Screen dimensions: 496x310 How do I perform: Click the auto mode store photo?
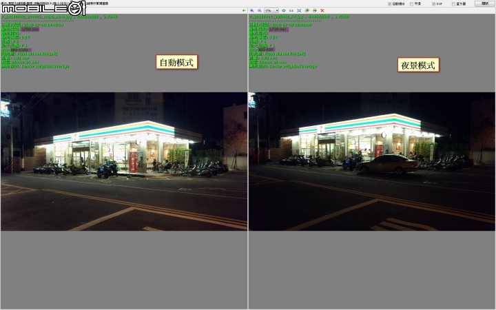point(124,161)
